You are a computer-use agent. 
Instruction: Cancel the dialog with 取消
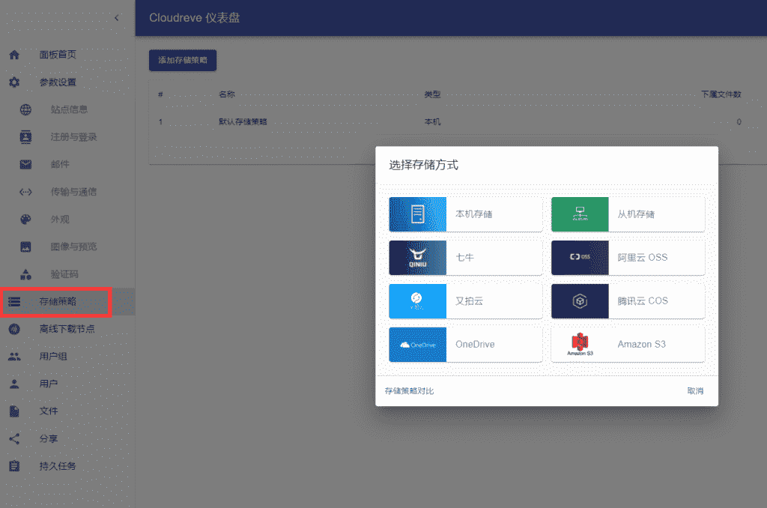point(695,391)
